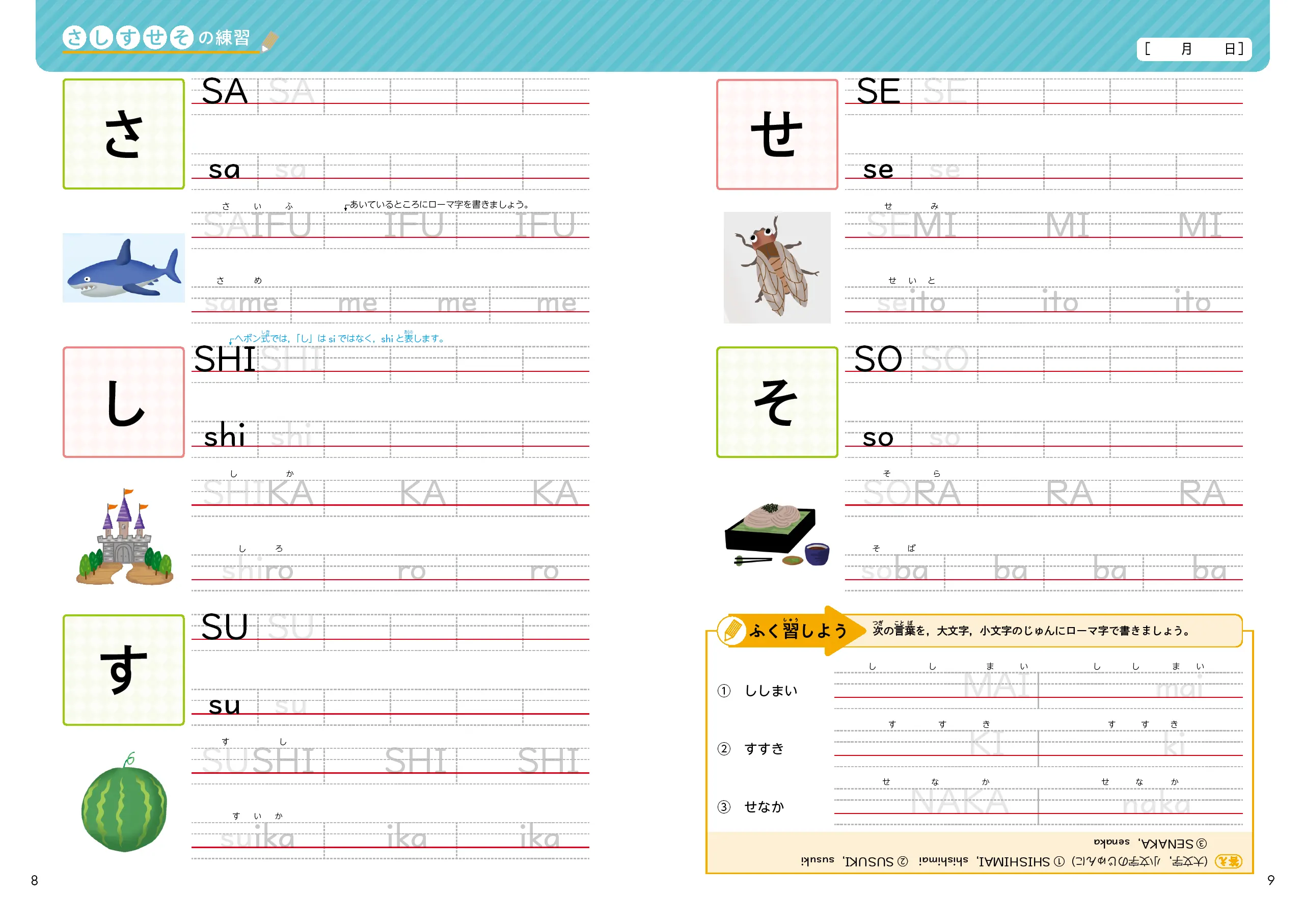The width and height of the screenshot is (1304, 922).
Task: Click the shark illustration
Action: click(x=123, y=267)
